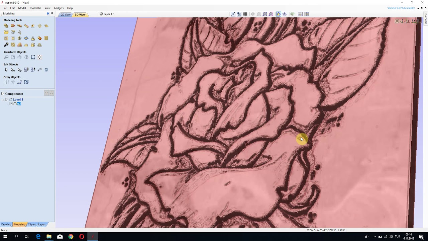Open the File menu
The width and height of the screenshot is (428, 241).
tap(5, 8)
